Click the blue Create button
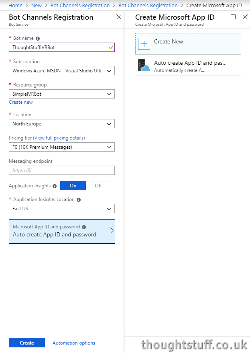Screen dimensions: 250x353 point(27,343)
